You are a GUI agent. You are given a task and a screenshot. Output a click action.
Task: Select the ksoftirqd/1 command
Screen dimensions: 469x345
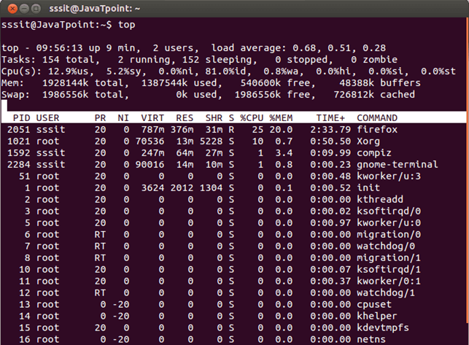pyautogui.click(x=389, y=270)
